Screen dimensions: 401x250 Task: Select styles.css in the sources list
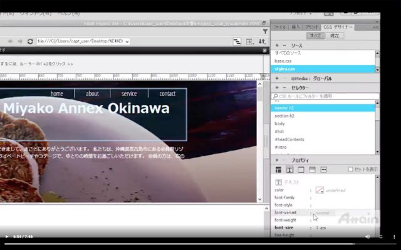[323, 69]
